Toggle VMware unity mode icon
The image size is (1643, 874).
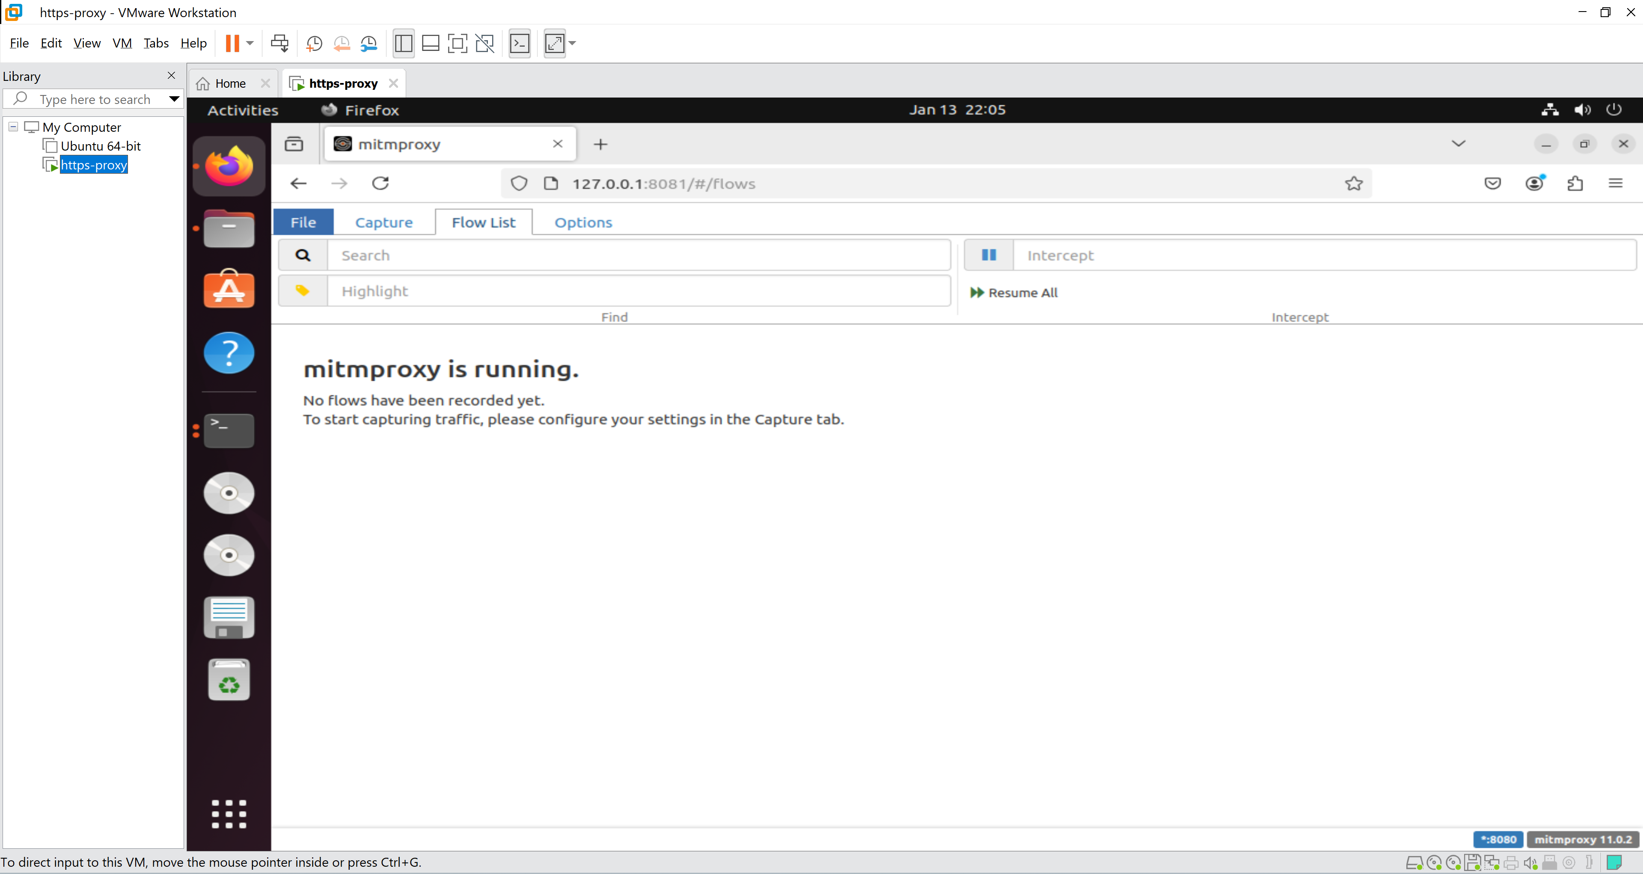(x=485, y=43)
